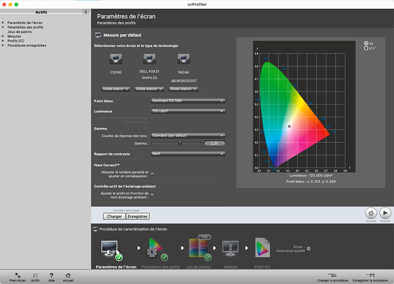Expand Paramètres des profils tree arrow
The width and height of the screenshot is (394, 284).
coord(3,27)
